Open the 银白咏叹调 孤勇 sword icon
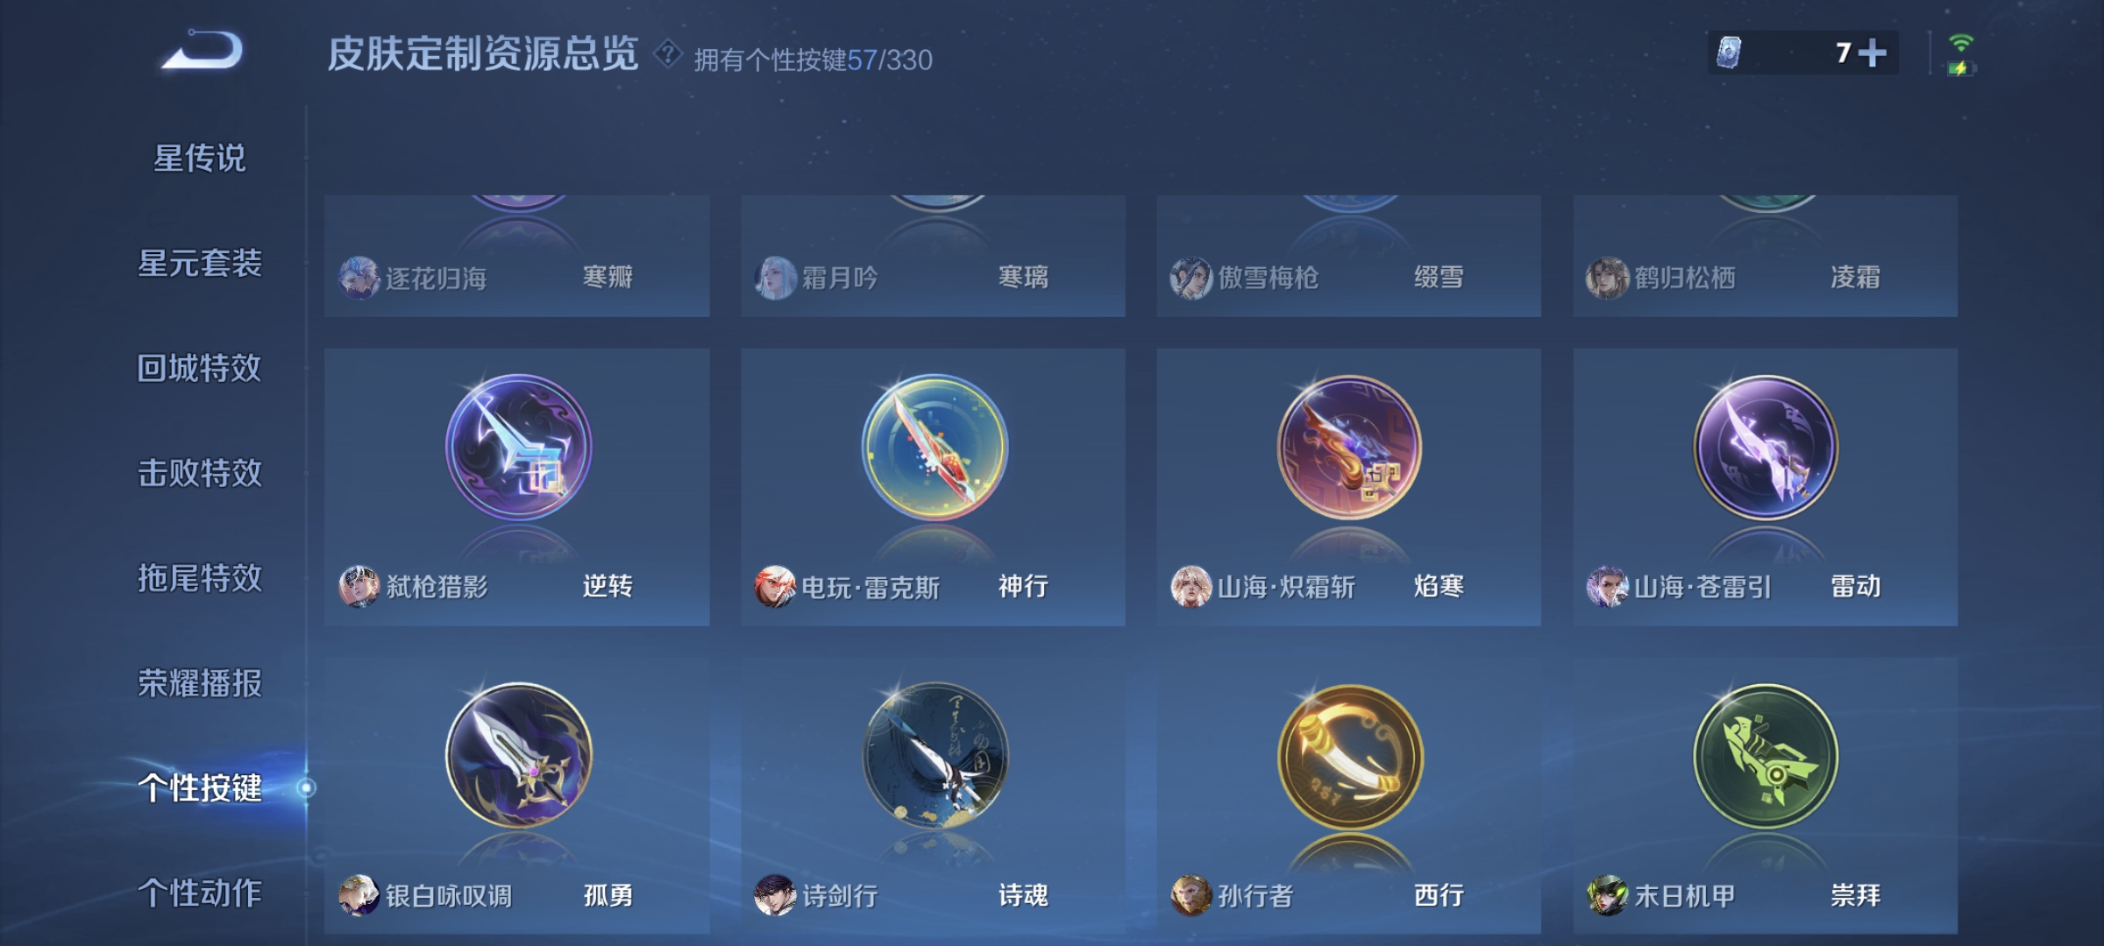Screen dimensions: 2104x946 coord(518,756)
